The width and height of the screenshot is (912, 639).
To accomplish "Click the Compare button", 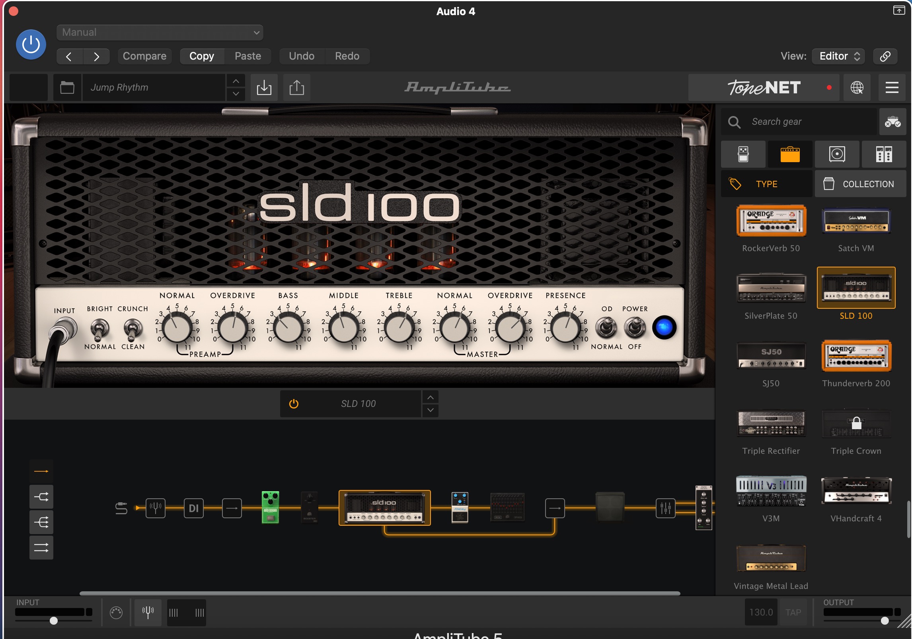I will [x=144, y=56].
